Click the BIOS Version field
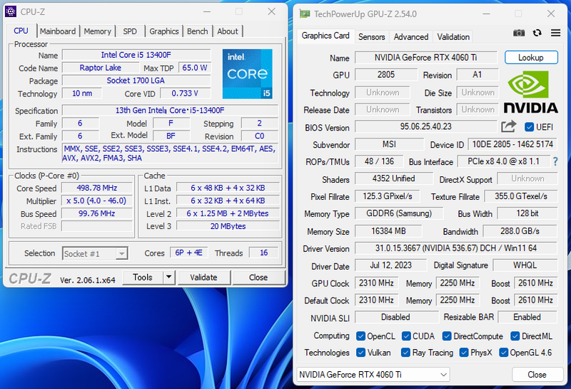The image size is (571, 389). click(x=425, y=127)
